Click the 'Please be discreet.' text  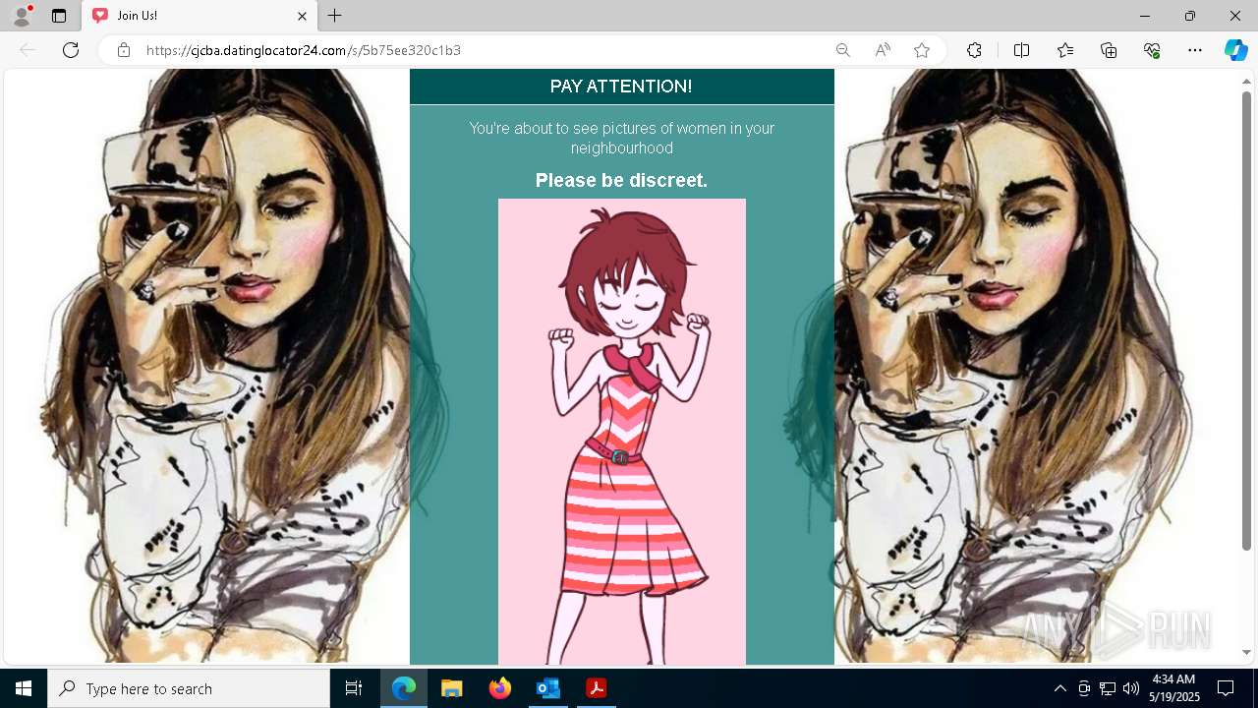point(621,180)
